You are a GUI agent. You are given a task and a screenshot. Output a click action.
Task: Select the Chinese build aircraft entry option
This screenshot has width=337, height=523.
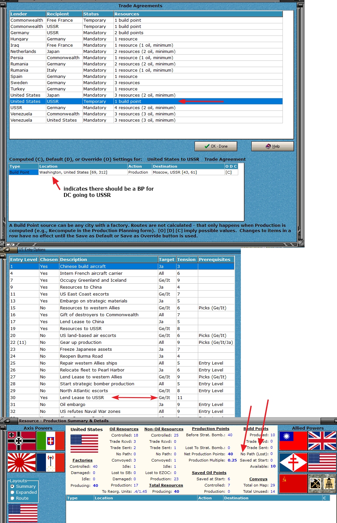(x=122, y=266)
